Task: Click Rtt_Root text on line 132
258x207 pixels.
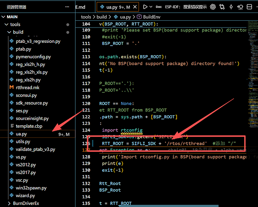Action: 110,183
